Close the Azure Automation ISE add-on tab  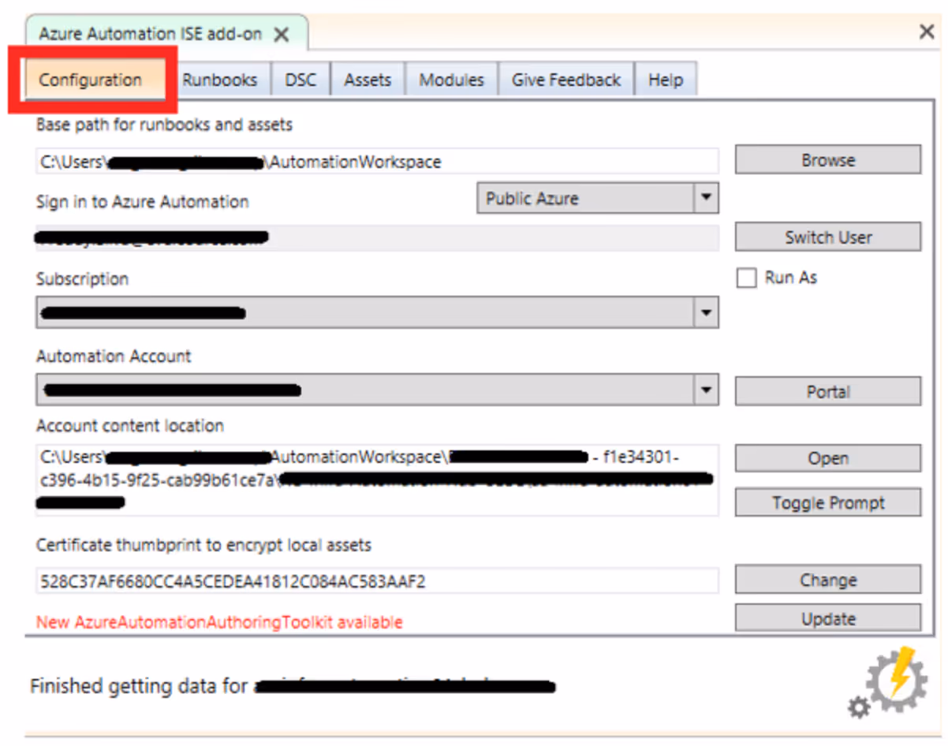(281, 35)
